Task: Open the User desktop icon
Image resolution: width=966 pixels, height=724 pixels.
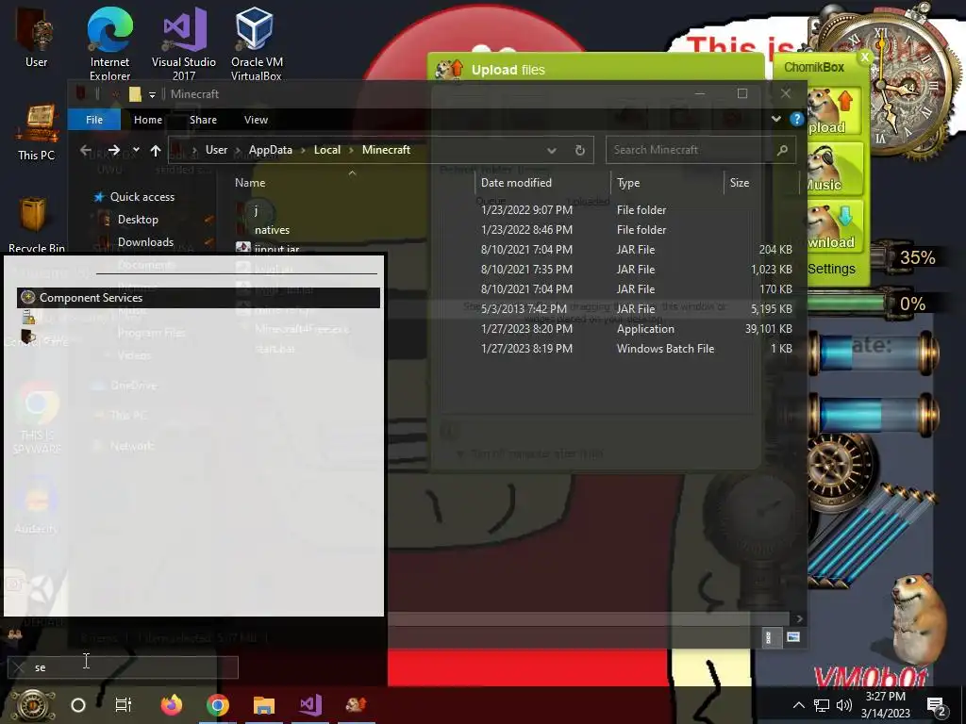Action: (x=36, y=37)
